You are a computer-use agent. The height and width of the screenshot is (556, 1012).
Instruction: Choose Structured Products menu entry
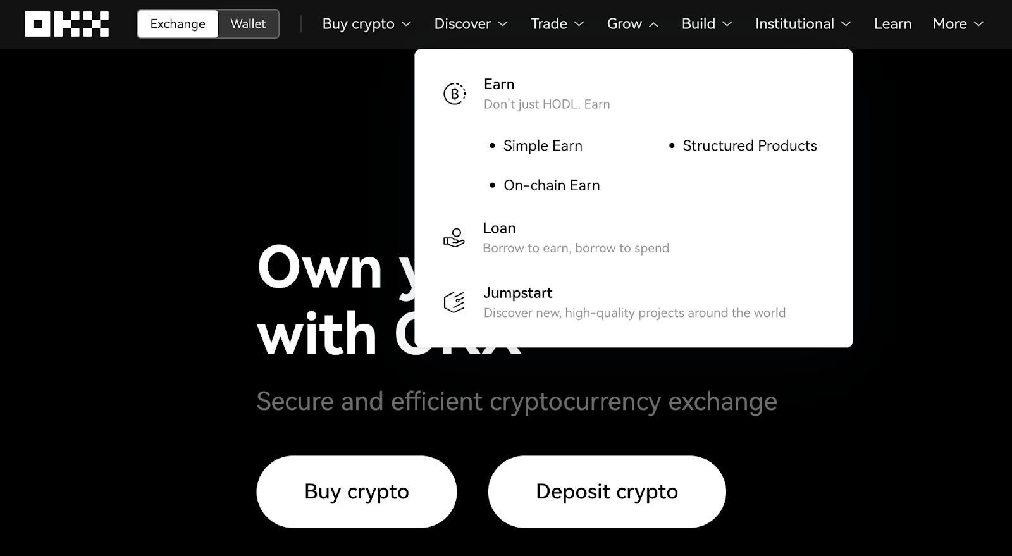(x=750, y=146)
